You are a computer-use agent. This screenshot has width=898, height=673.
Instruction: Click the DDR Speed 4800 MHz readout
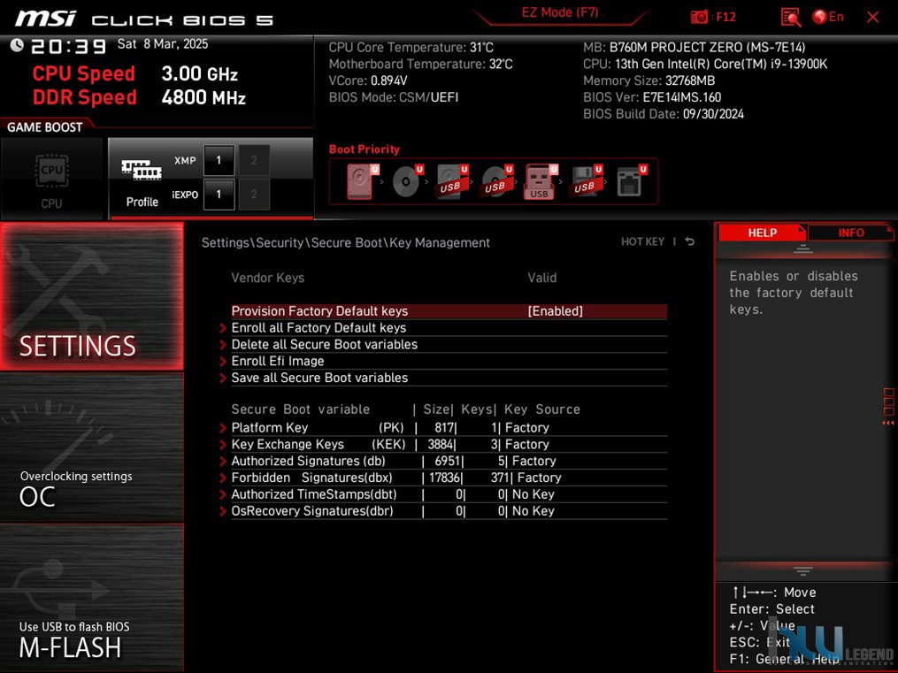click(x=139, y=97)
